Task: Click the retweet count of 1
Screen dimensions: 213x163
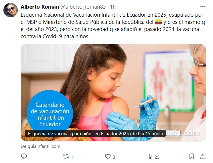Action: coord(72,157)
